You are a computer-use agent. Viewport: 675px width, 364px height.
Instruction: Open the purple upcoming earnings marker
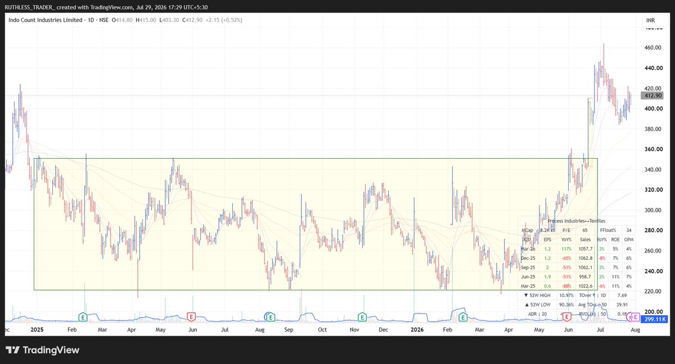tap(634, 317)
